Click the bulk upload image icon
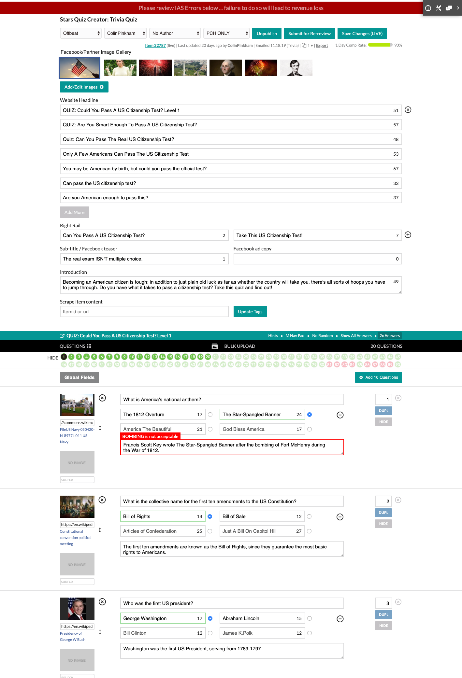Image resolution: width=462 pixels, height=678 pixels. coord(215,346)
